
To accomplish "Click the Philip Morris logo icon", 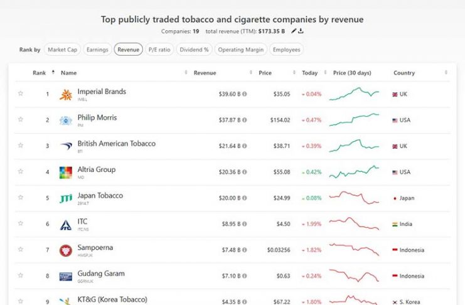I will pyautogui.click(x=66, y=120).
